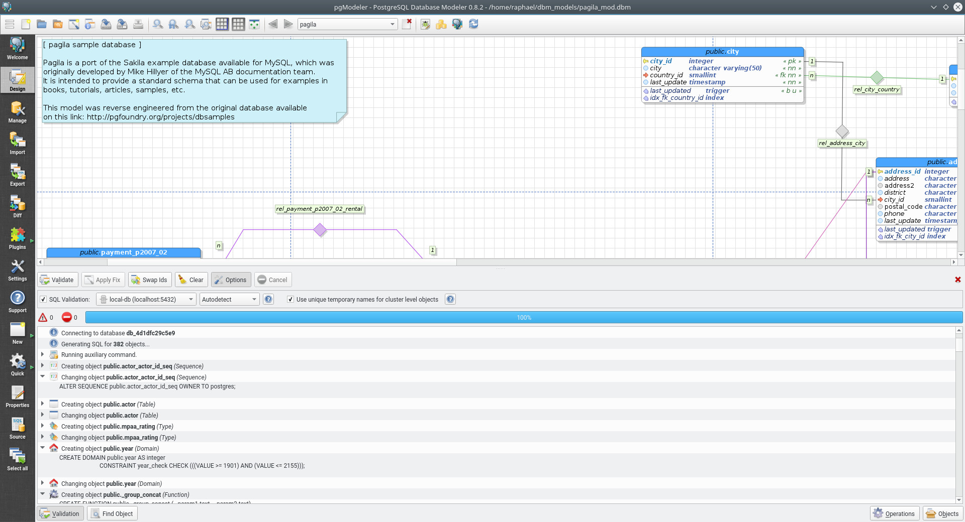The height and width of the screenshot is (522, 965).
Task: Click the check for update refresh icon
Action: [473, 24]
